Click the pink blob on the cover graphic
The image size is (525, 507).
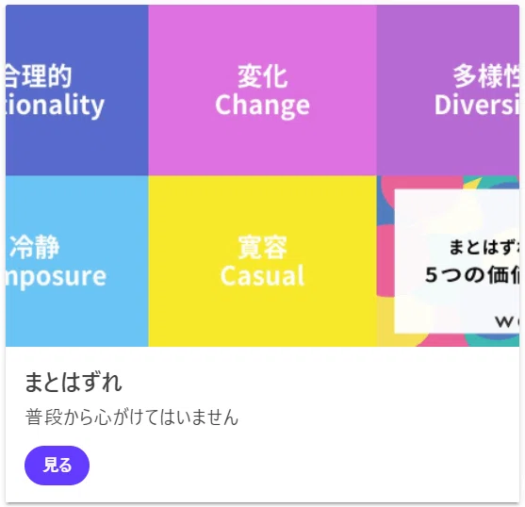386,261
